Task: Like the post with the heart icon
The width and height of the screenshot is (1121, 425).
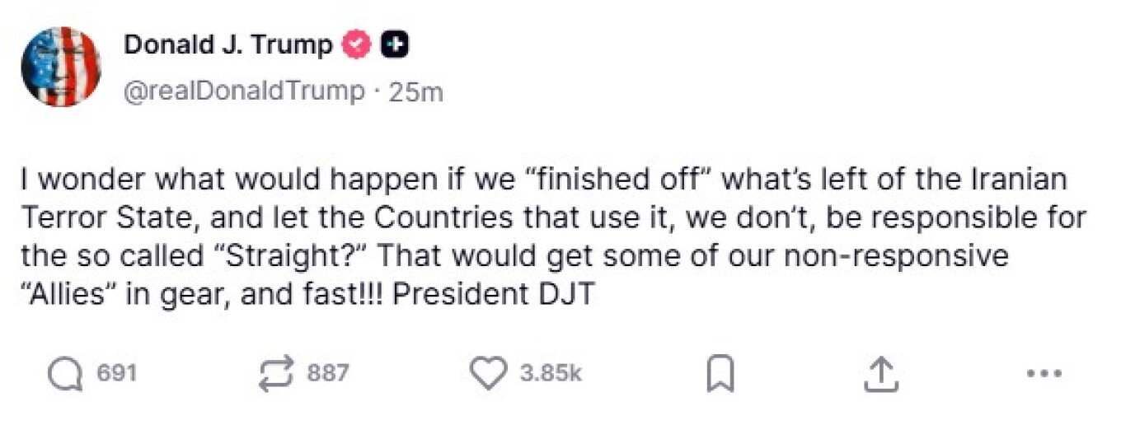Action: (x=488, y=374)
